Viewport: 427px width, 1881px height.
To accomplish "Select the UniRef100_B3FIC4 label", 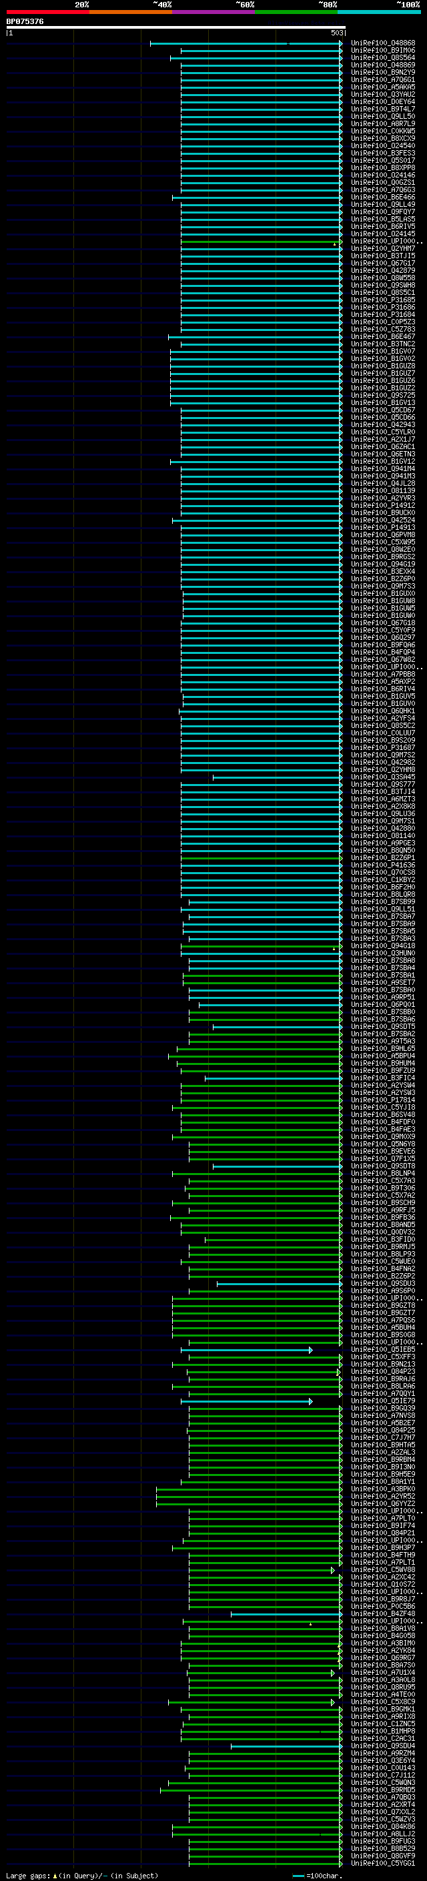I will pos(382,1078).
